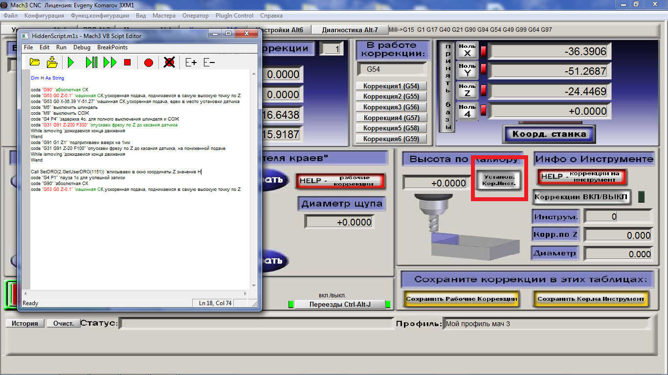
Task: Open the File menu in Script Editor
Action: pyautogui.click(x=28, y=47)
